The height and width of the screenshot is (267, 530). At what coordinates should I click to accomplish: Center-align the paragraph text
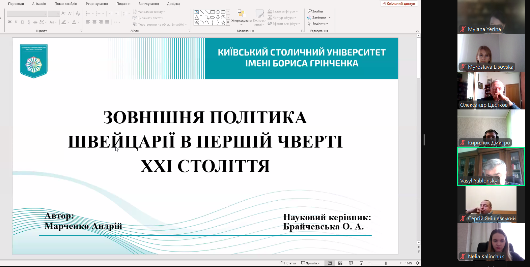point(94,22)
